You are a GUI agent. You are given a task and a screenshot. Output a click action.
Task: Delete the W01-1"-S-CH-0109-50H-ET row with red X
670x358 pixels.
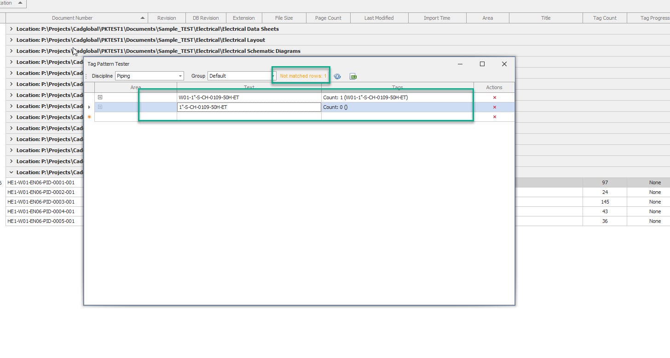coord(495,97)
